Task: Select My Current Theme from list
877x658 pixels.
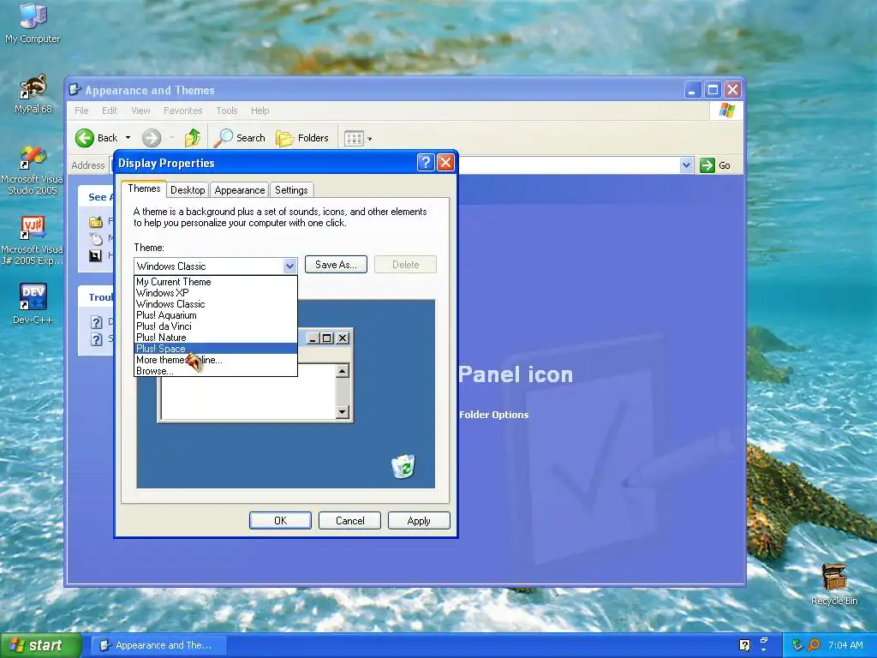Action: click(x=215, y=281)
